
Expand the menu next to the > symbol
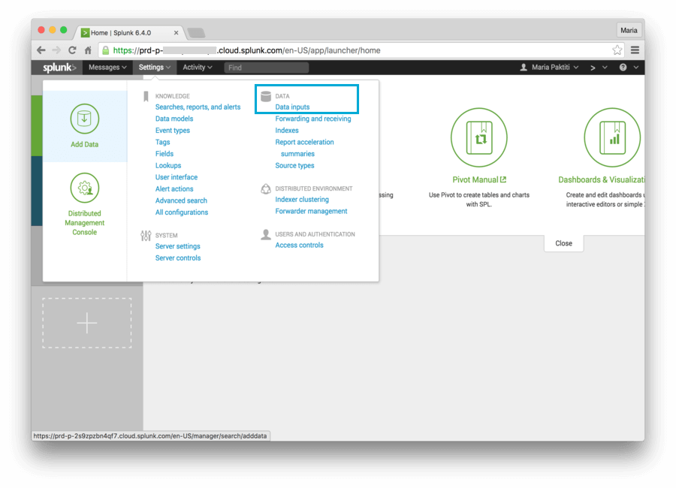coord(605,68)
